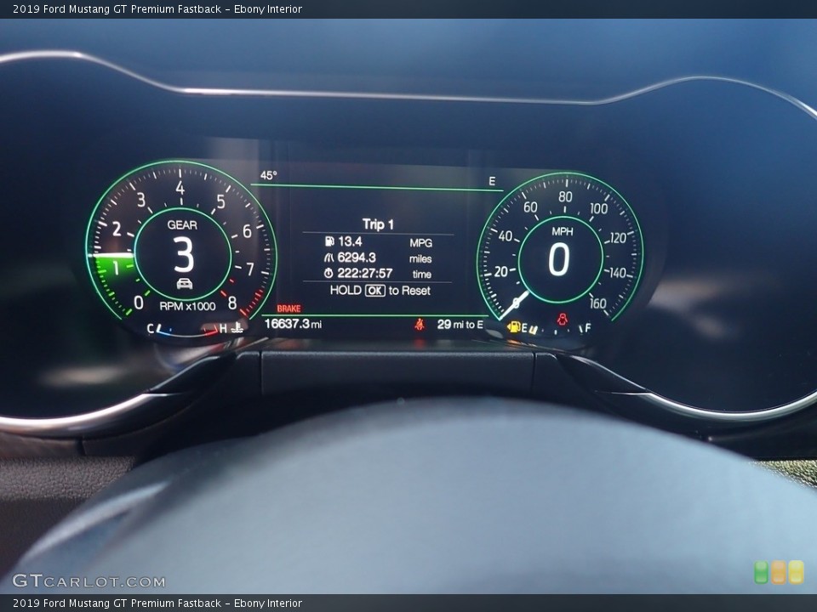The width and height of the screenshot is (817, 612).
Task: Click the large gear number 3
Action: (x=184, y=254)
